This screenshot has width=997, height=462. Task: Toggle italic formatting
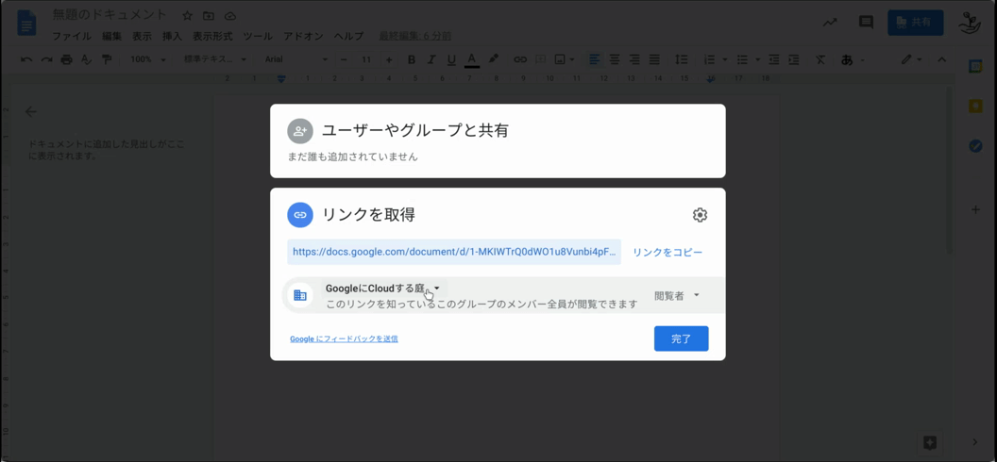tap(431, 59)
